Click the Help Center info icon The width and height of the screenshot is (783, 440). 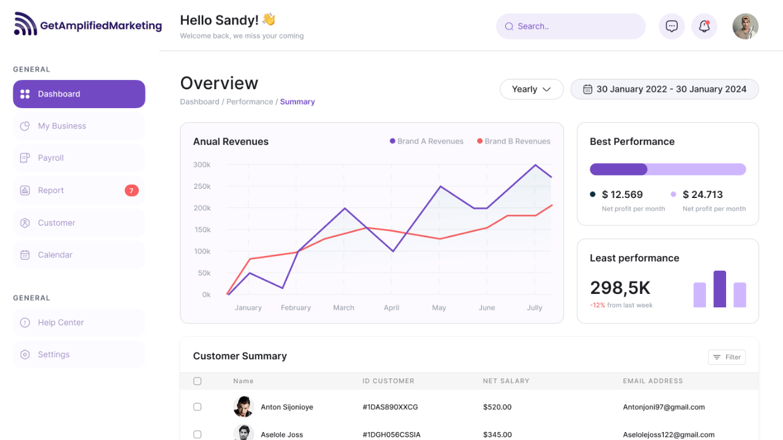[x=25, y=323]
